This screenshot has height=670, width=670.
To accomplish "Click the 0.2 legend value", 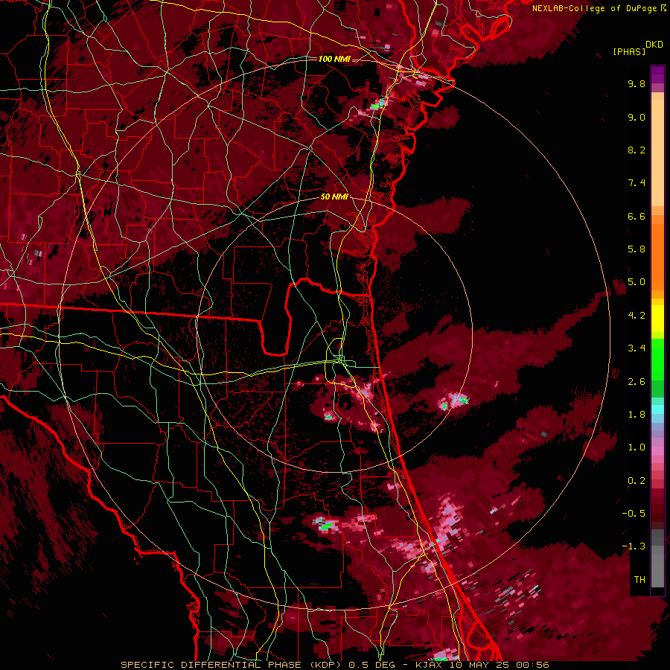I will tap(636, 481).
